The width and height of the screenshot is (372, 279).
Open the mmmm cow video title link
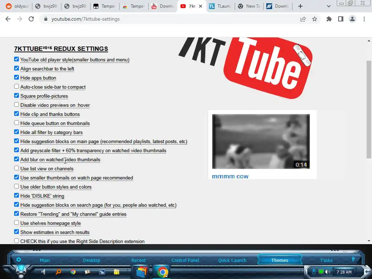pyautogui.click(x=230, y=177)
